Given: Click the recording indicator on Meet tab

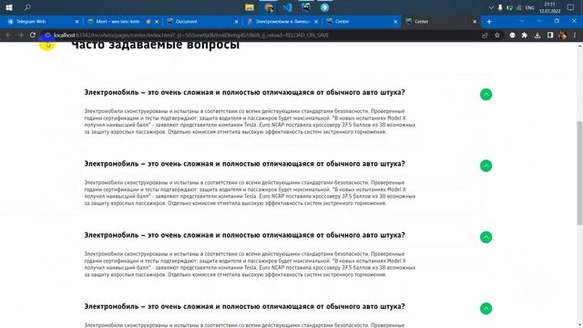Looking at the screenshot, I should tap(148, 22).
